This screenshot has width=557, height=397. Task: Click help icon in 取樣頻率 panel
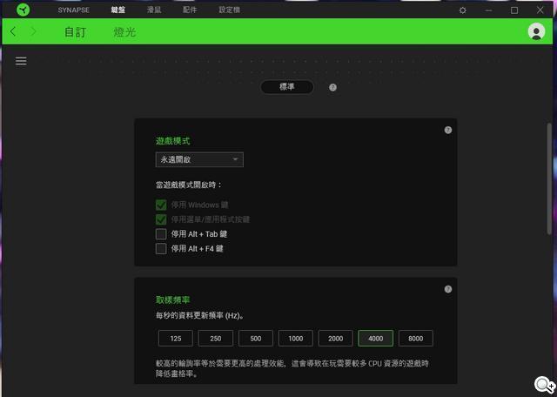click(448, 289)
